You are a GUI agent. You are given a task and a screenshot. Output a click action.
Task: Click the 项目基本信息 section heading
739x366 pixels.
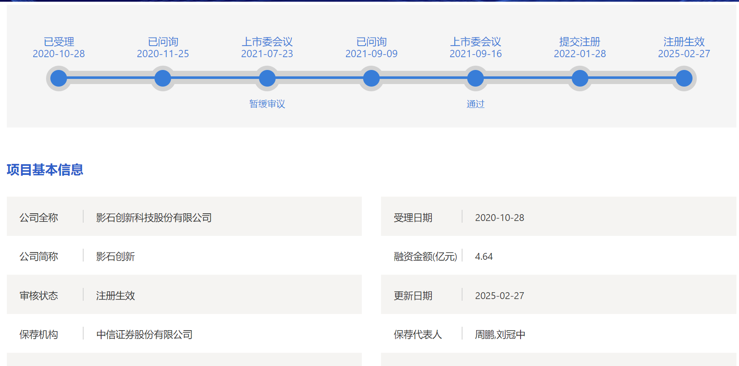point(45,170)
